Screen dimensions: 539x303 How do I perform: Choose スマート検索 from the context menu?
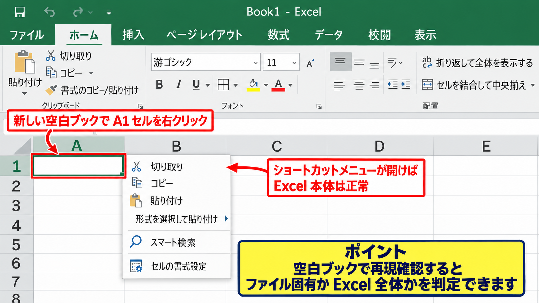tap(177, 242)
